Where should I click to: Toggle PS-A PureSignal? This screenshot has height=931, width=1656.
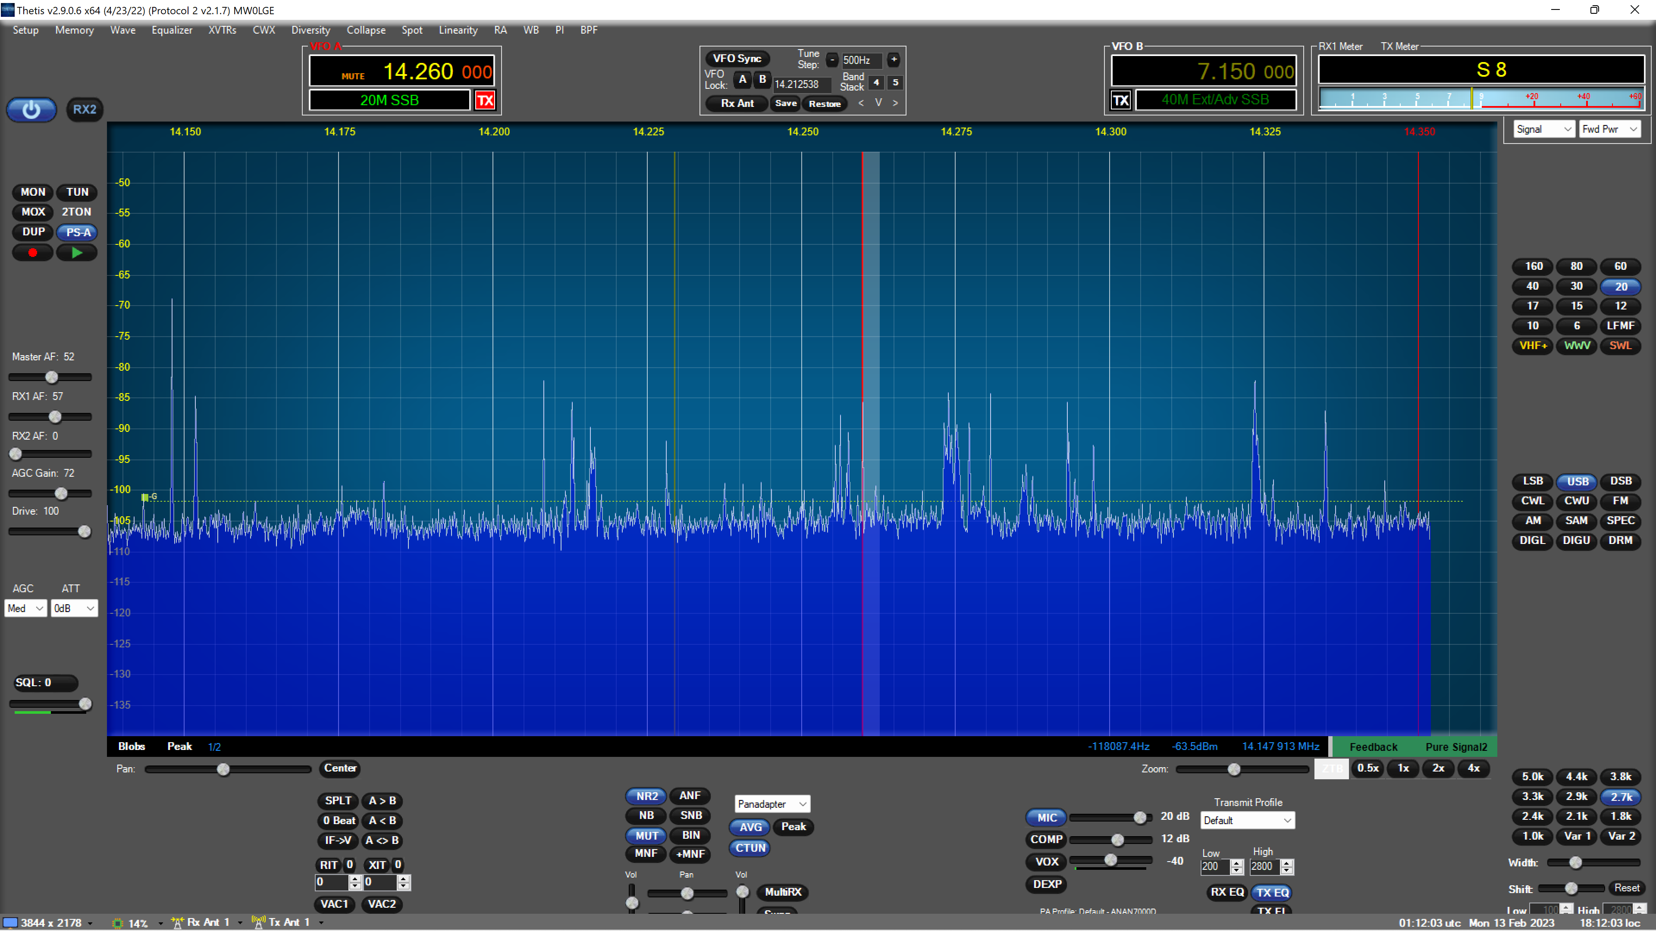pyautogui.click(x=77, y=233)
